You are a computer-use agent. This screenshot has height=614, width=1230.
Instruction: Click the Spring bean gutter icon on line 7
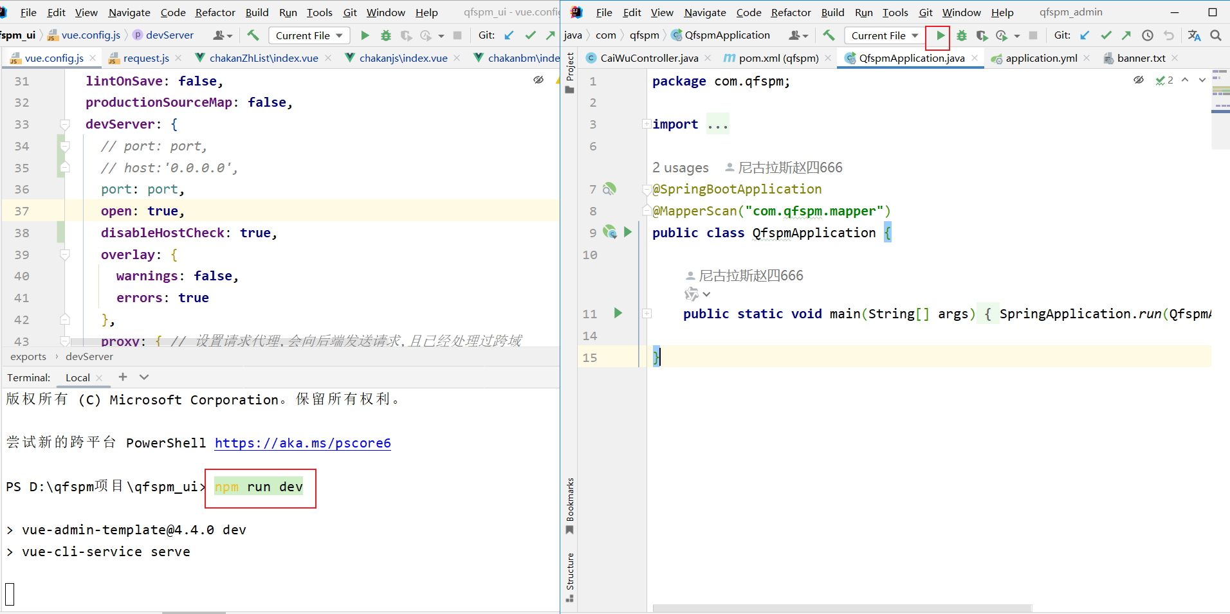(609, 189)
